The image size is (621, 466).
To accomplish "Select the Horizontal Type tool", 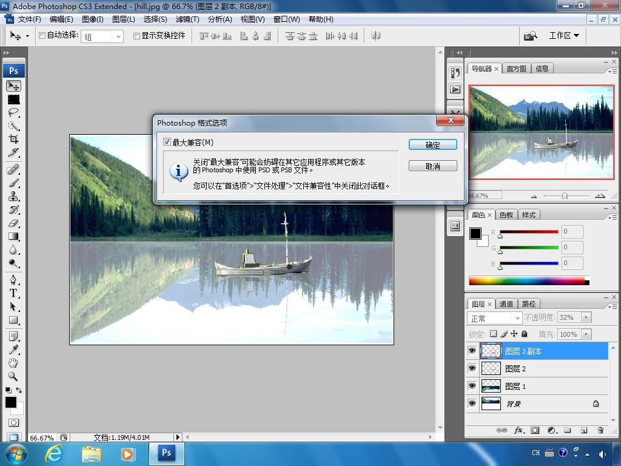I will pyautogui.click(x=14, y=293).
